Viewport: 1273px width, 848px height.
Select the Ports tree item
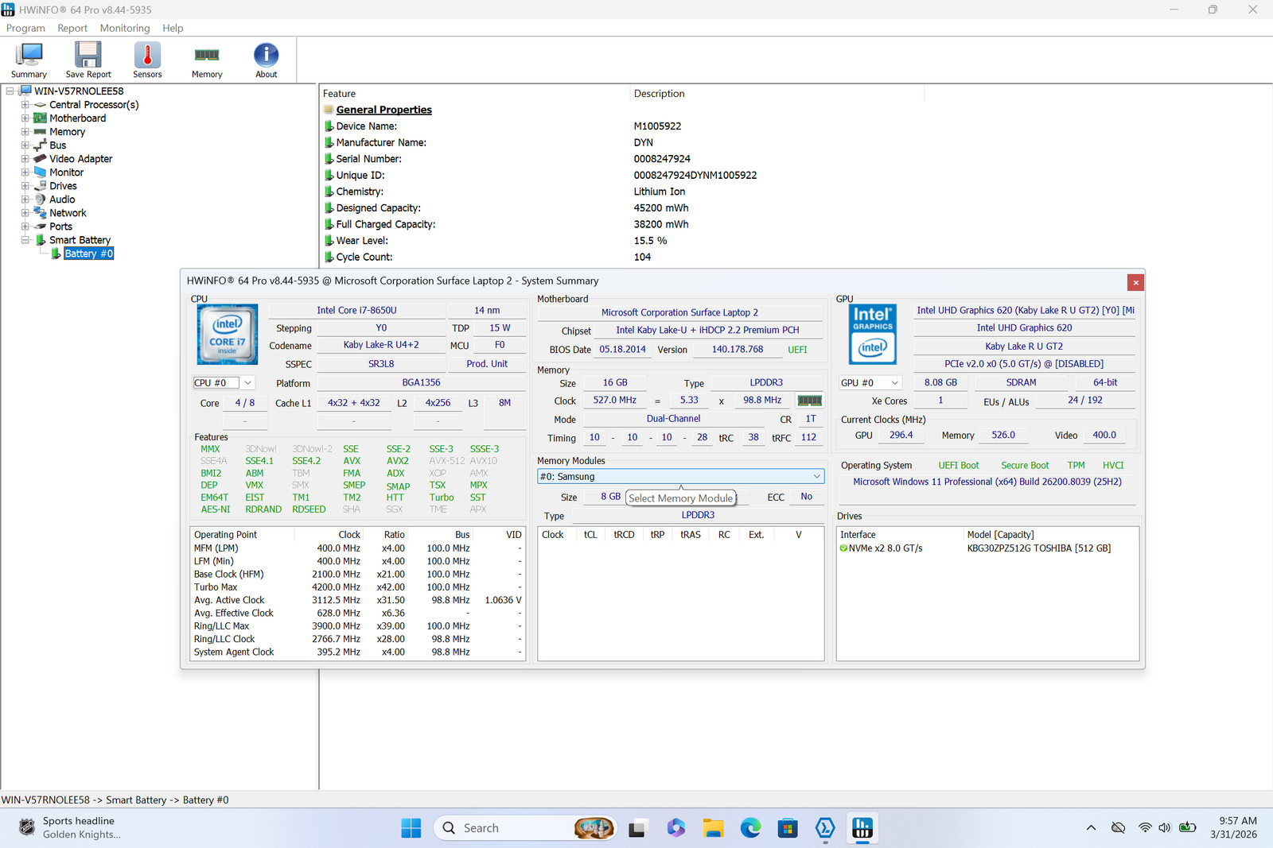click(60, 227)
